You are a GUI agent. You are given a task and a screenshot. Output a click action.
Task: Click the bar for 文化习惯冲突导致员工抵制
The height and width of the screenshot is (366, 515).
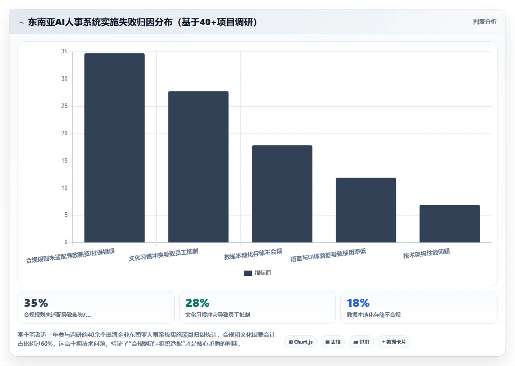[x=198, y=167]
